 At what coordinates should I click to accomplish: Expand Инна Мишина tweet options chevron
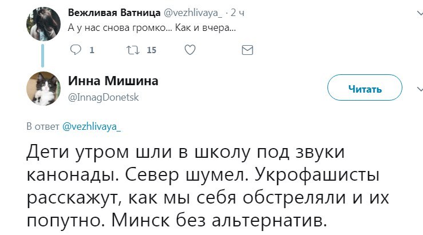click(420, 89)
